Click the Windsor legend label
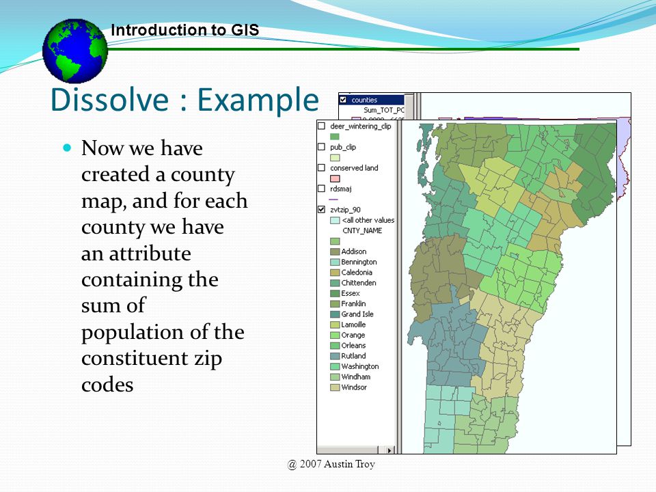Screen dimensions: 656x492 pos(353,387)
